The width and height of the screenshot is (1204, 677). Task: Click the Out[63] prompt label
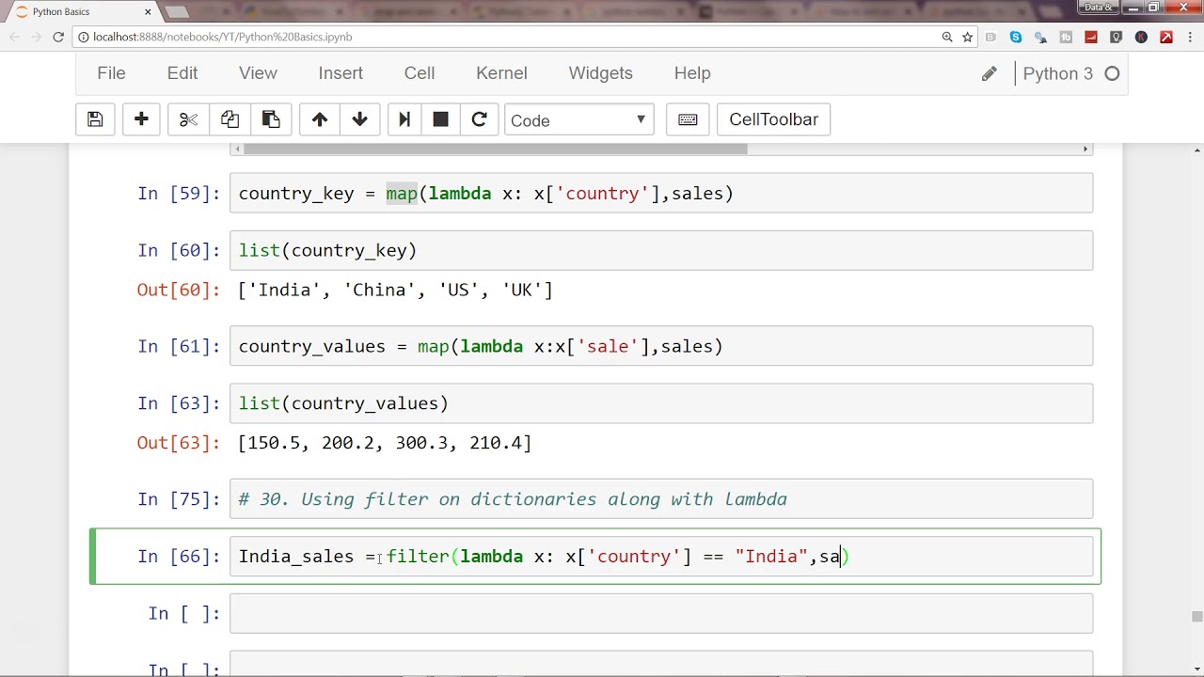coord(179,443)
